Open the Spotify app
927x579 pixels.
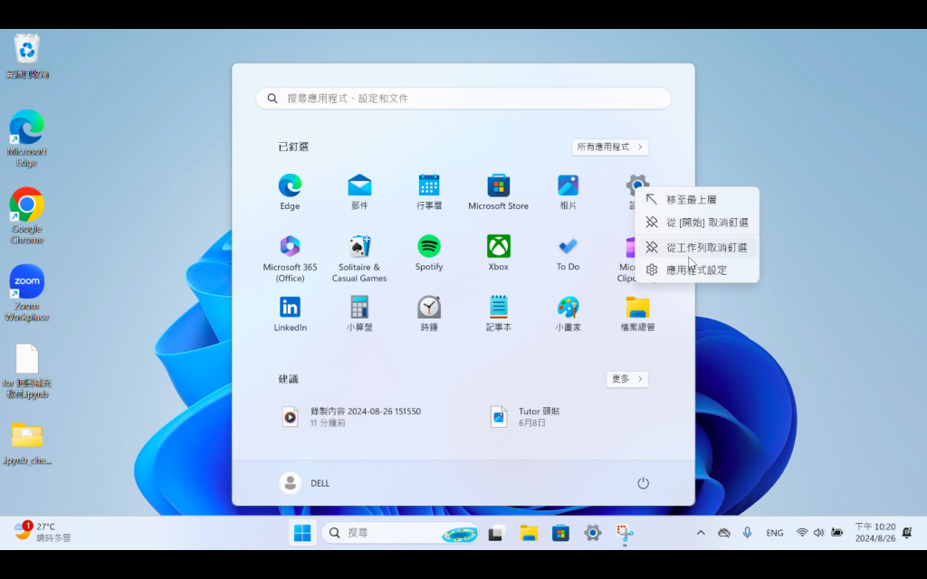(428, 253)
